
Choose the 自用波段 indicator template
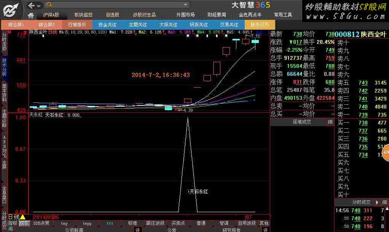tap(247, 223)
